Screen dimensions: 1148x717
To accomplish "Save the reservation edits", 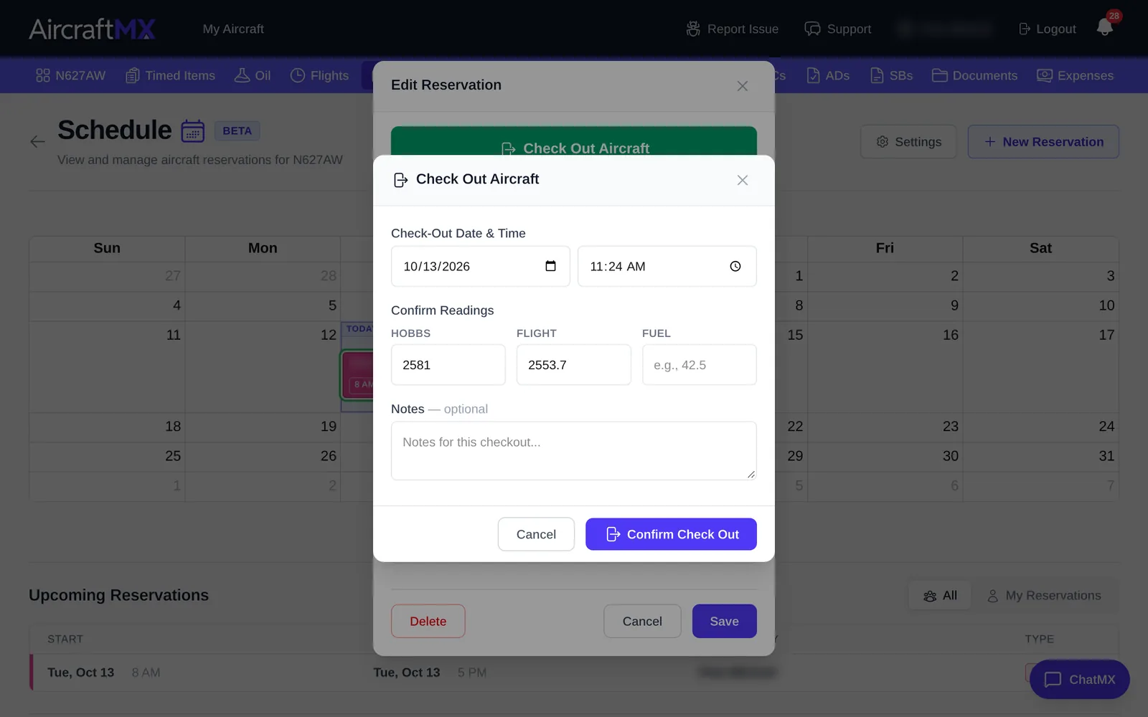I will (724, 621).
